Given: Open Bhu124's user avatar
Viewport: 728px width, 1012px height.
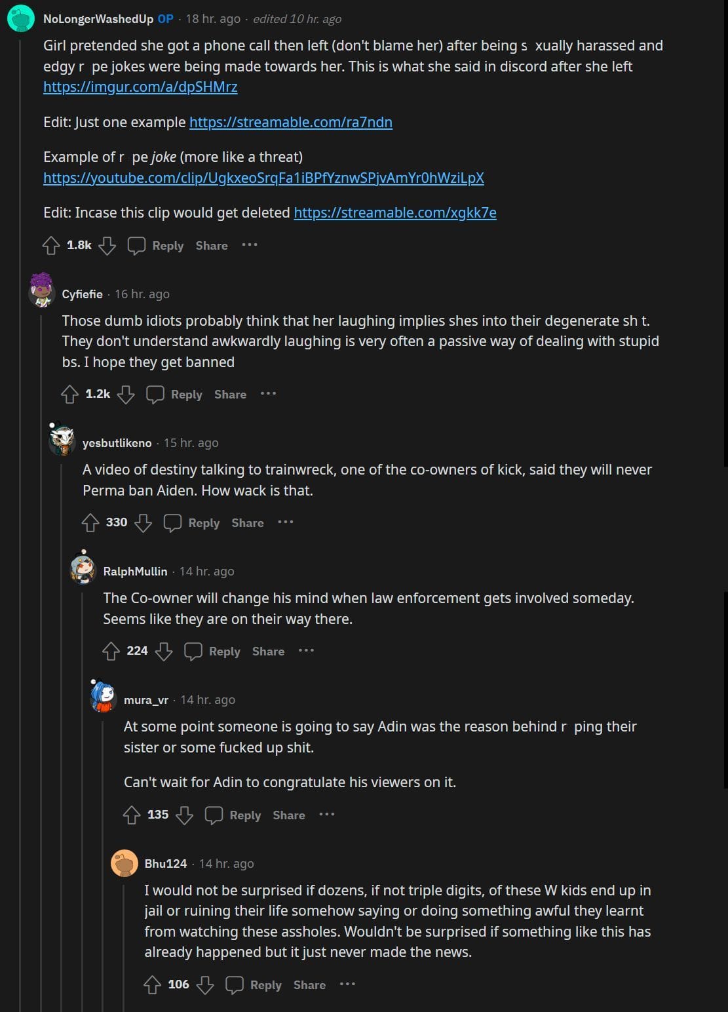Looking at the screenshot, I should tap(125, 863).
